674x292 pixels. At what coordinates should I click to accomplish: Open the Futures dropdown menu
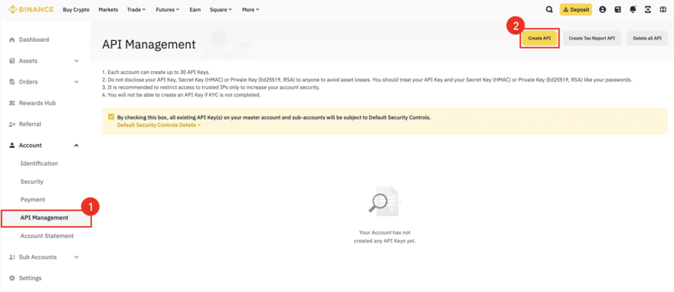[168, 10]
